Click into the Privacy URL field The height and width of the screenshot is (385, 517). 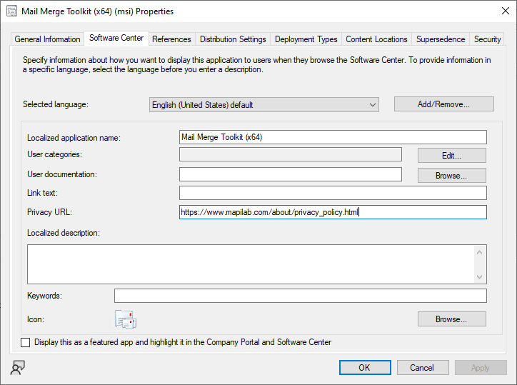[x=333, y=212]
